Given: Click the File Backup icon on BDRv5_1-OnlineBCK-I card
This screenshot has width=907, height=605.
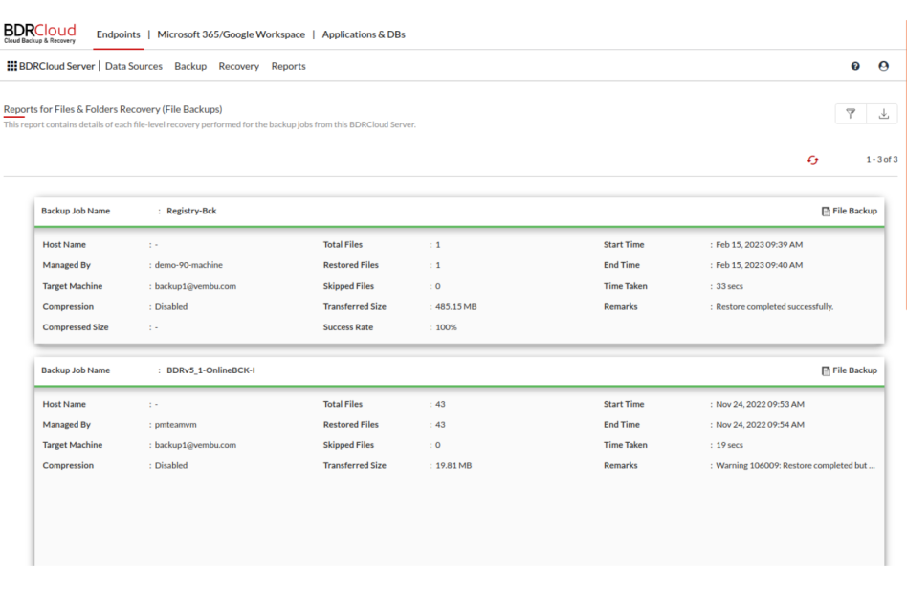Looking at the screenshot, I should coord(826,370).
